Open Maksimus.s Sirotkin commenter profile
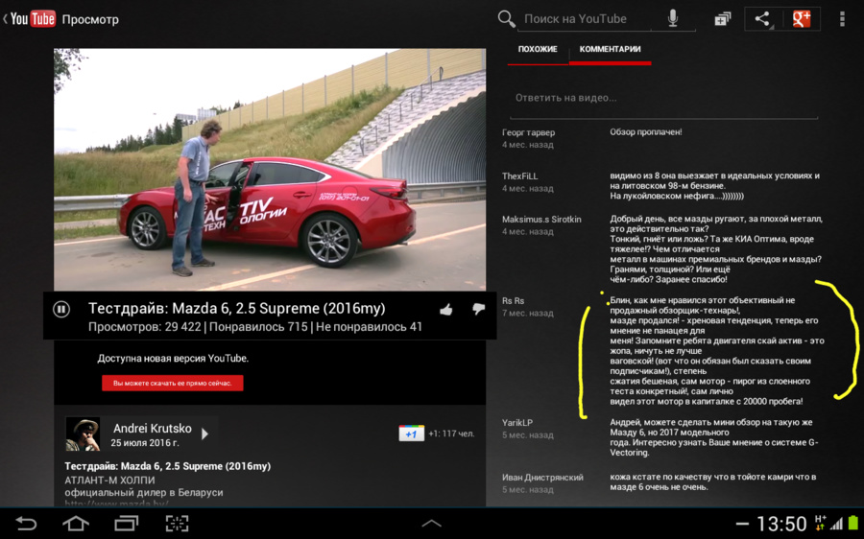Image resolution: width=864 pixels, height=539 pixels. [x=541, y=219]
